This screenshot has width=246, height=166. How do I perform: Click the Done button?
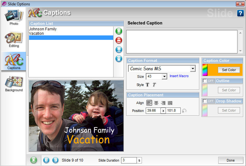tap(231, 160)
